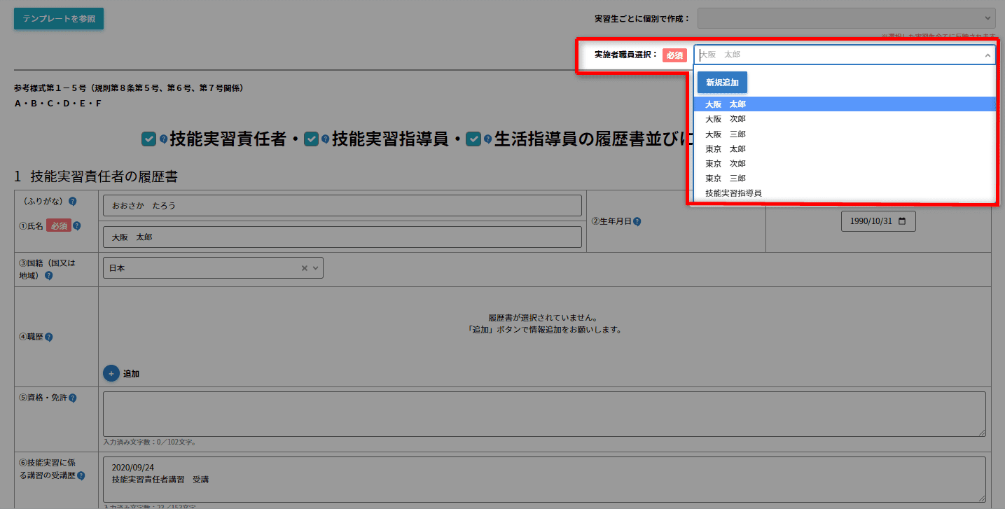Click help icon next to ふりがな label

coord(72,202)
